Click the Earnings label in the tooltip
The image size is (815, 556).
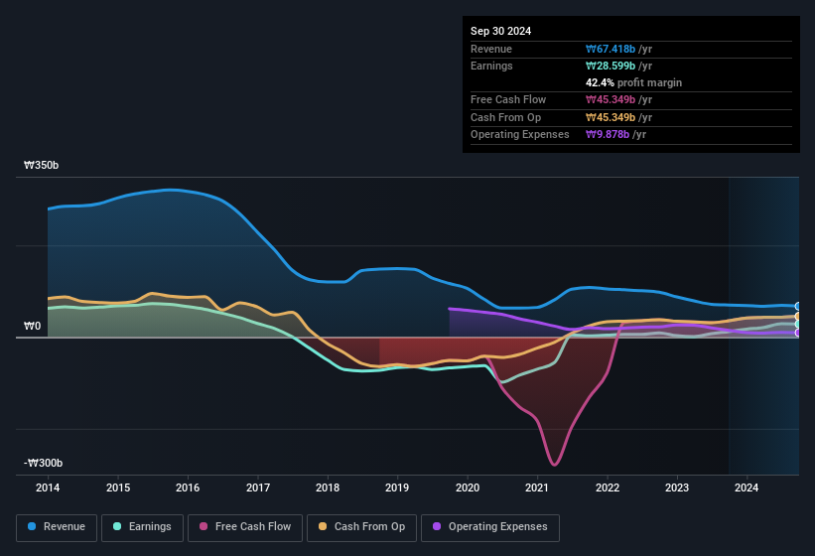[x=491, y=66]
